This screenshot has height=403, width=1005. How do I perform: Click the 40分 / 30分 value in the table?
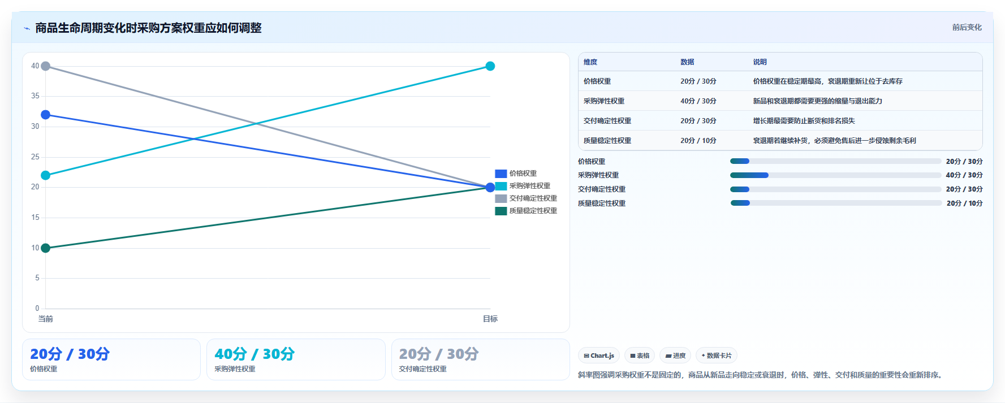click(698, 101)
